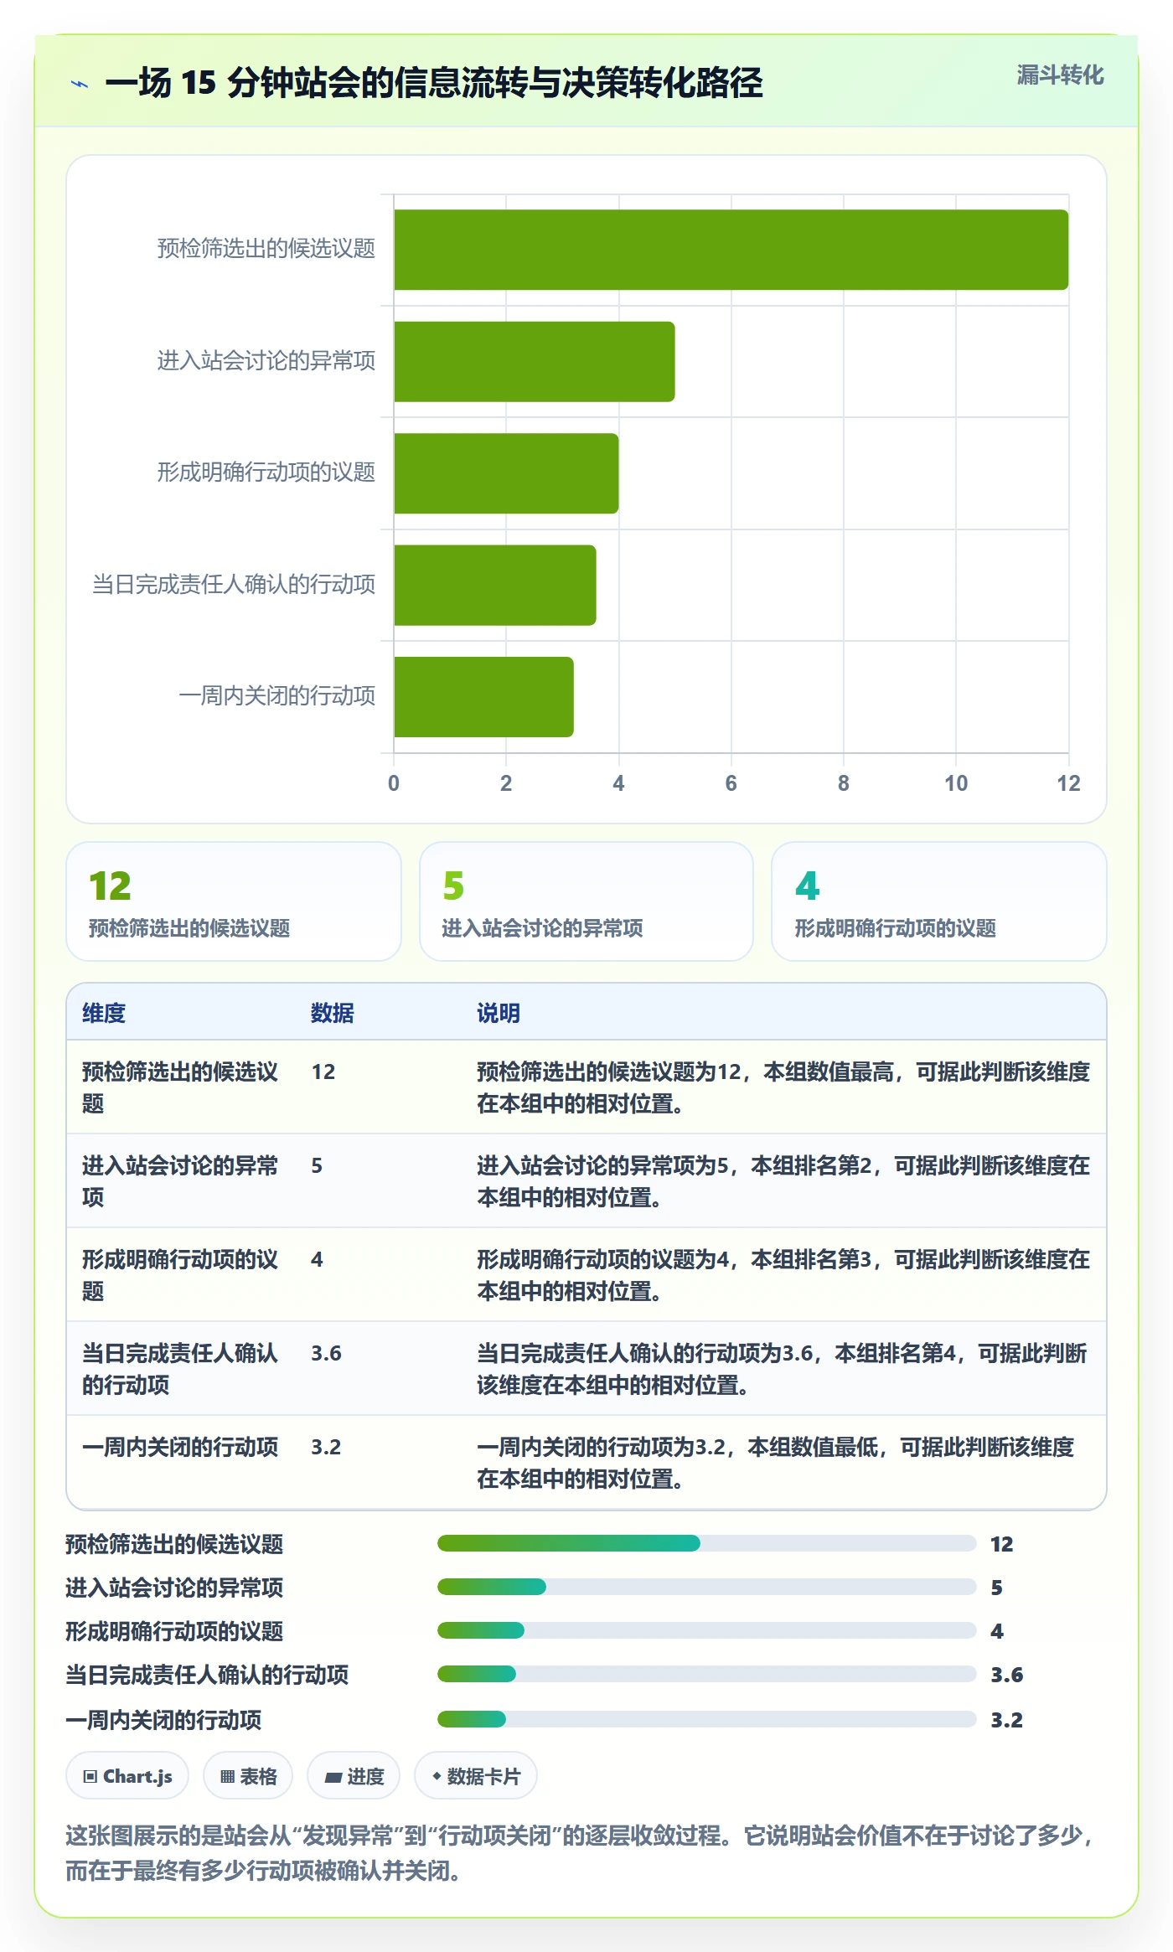Image resolution: width=1173 pixels, height=1952 pixels.
Task: Click chart axis label 10
Action: click(956, 783)
